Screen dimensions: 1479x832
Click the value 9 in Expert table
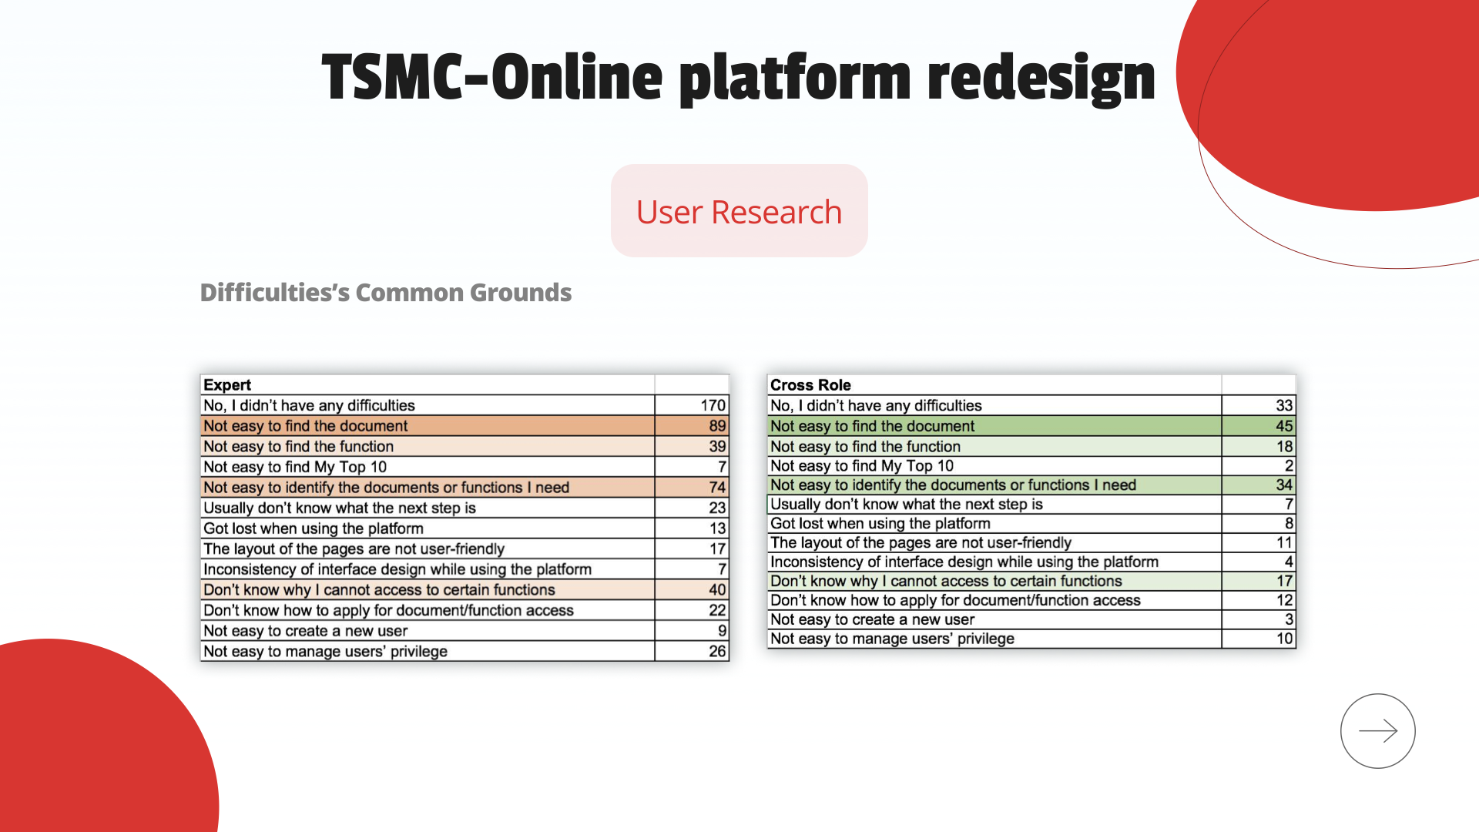[722, 631]
